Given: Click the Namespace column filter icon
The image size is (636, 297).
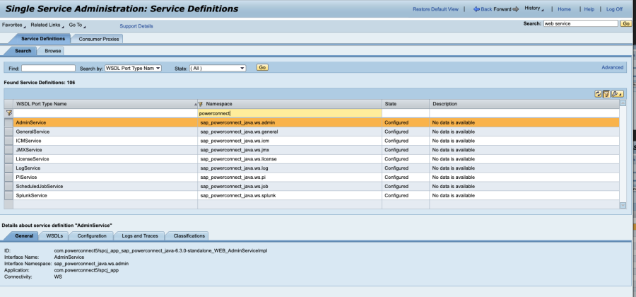Looking at the screenshot, I should (x=201, y=104).
